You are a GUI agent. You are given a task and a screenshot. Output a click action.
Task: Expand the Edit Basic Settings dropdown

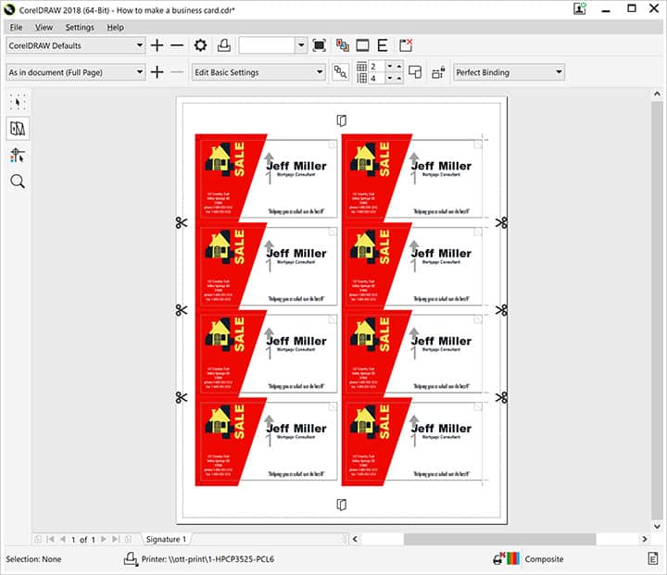[x=320, y=72]
